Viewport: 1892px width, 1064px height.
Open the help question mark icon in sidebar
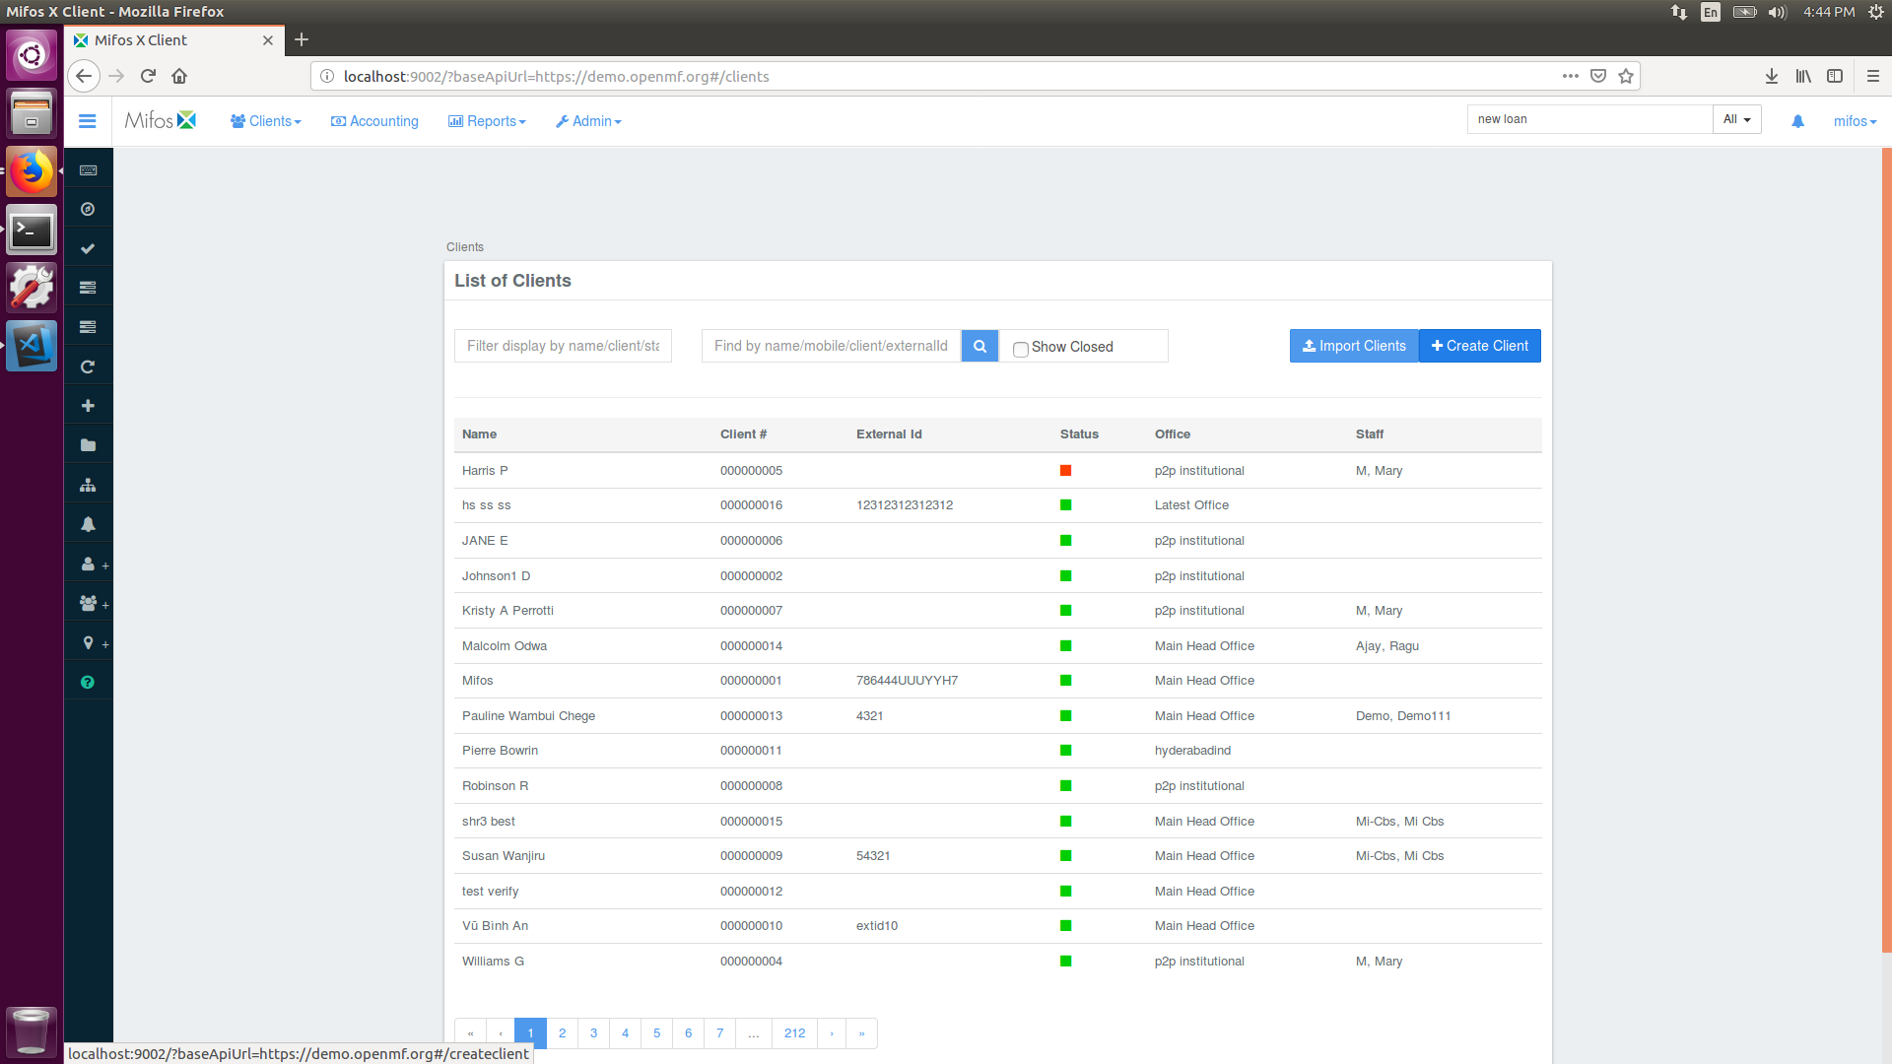click(x=88, y=681)
